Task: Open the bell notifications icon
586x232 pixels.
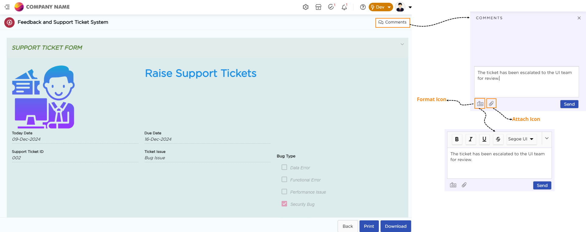Action: tap(344, 7)
